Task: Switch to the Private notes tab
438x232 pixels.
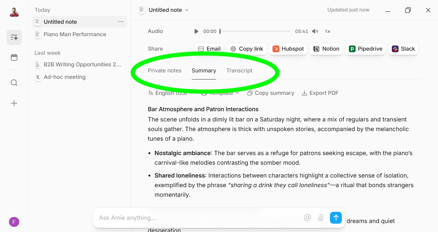Action: click(164, 70)
